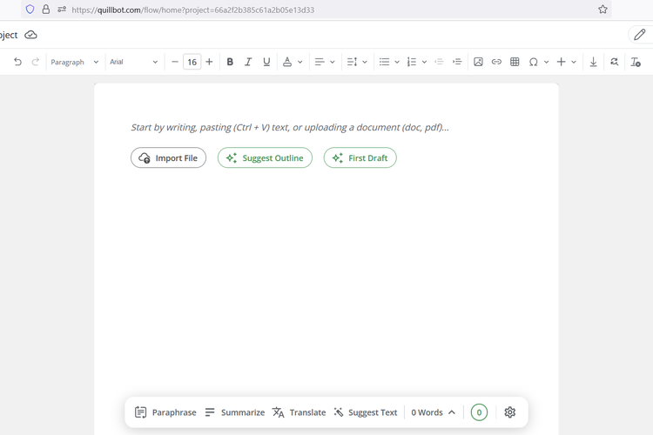Insert a hyperlink with the link icon
Viewport: 653px width, 435px height.
pos(496,62)
